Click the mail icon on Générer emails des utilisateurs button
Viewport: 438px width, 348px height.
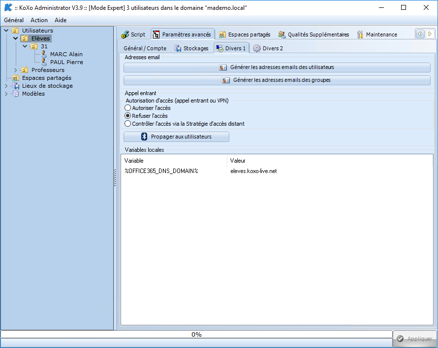coord(222,68)
